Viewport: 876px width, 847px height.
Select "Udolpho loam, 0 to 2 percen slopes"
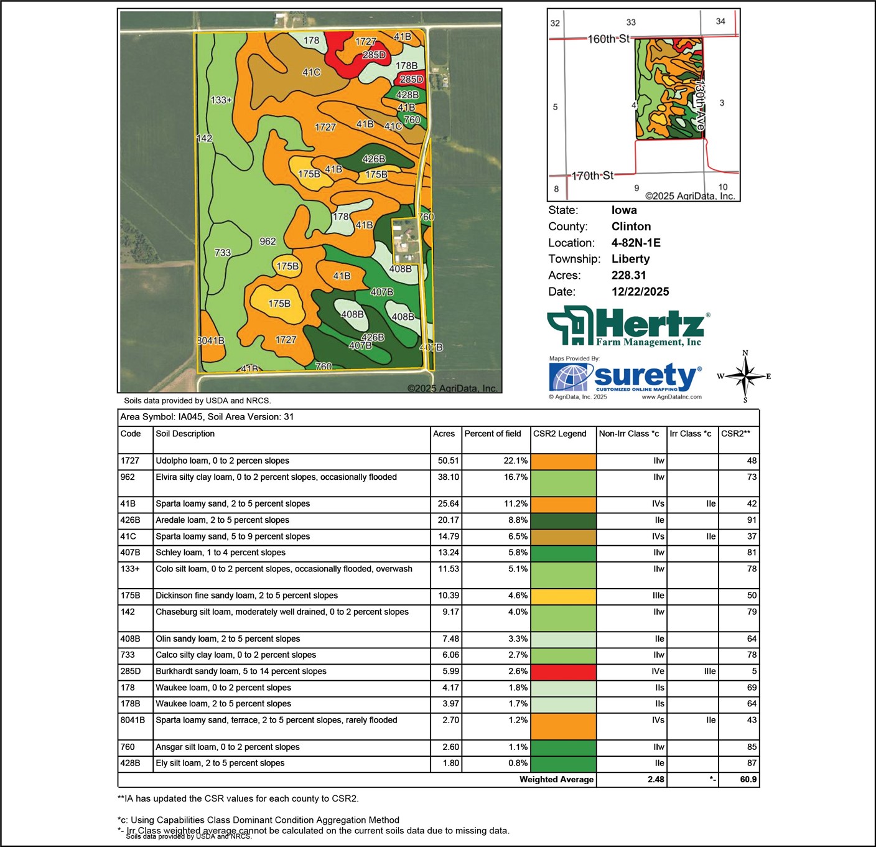[x=223, y=461]
